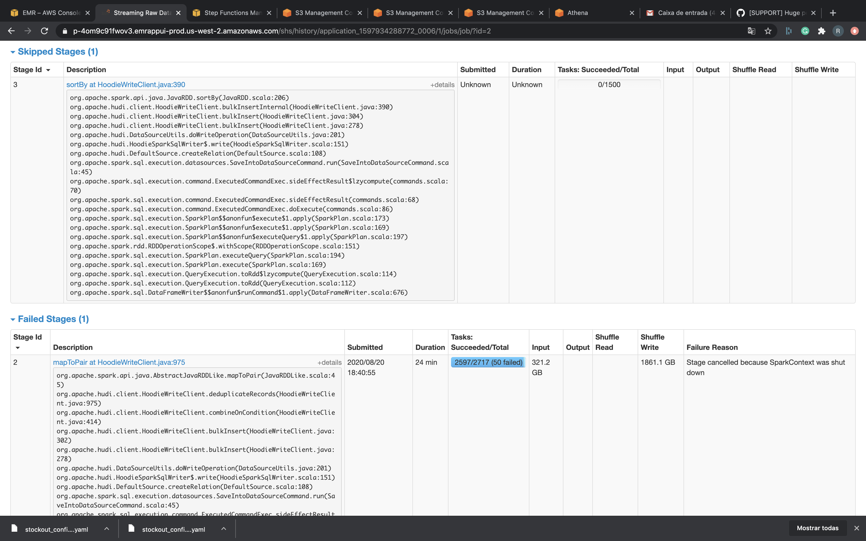The height and width of the screenshot is (541, 866).
Task: Open first stockout_confi yaml download chevron
Action: pos(107,528)
